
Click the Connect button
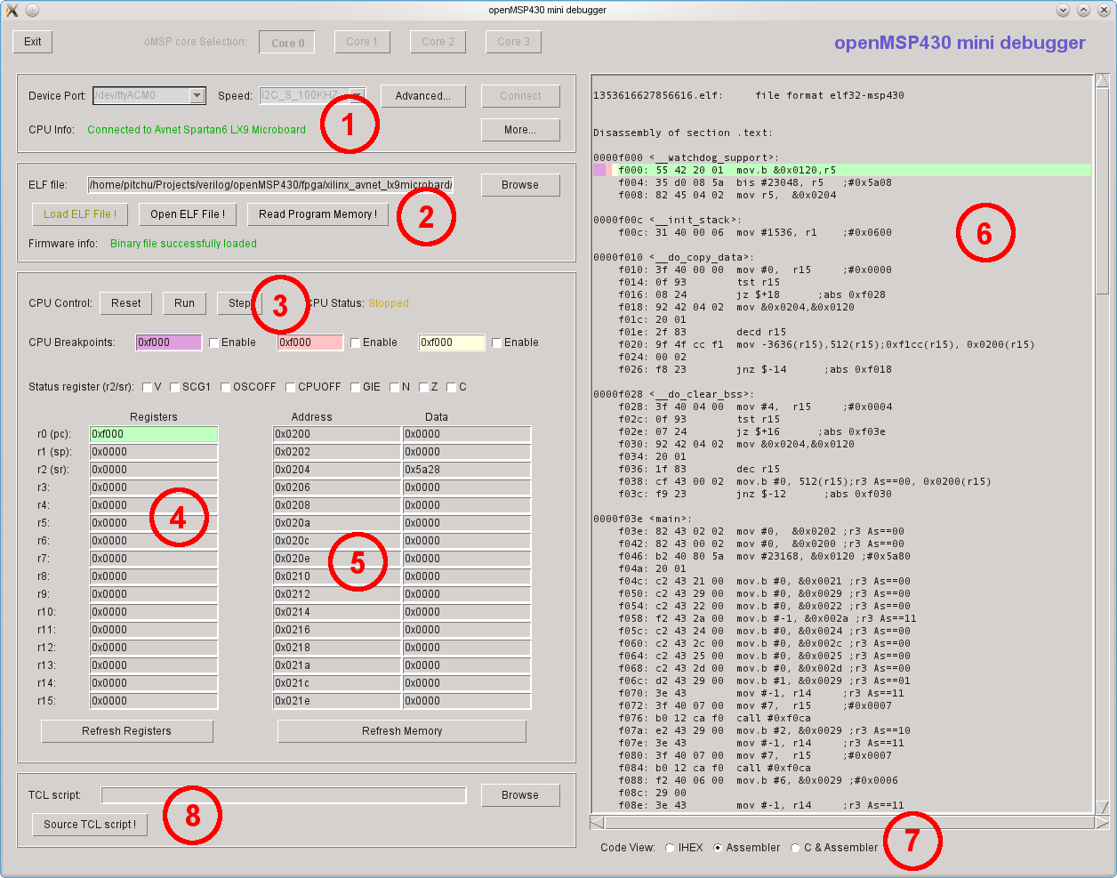[x=520, y=96]
